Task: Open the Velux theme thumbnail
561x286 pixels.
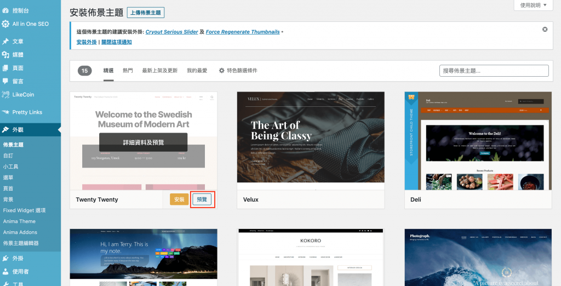Action: point(311,141)
